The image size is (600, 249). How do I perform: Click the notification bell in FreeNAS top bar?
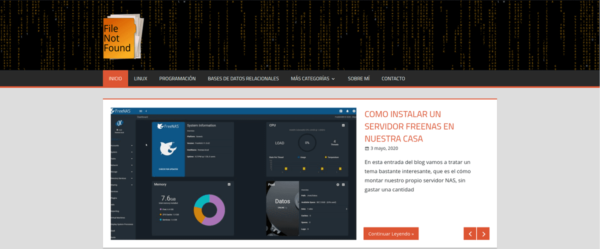point(347,110)
